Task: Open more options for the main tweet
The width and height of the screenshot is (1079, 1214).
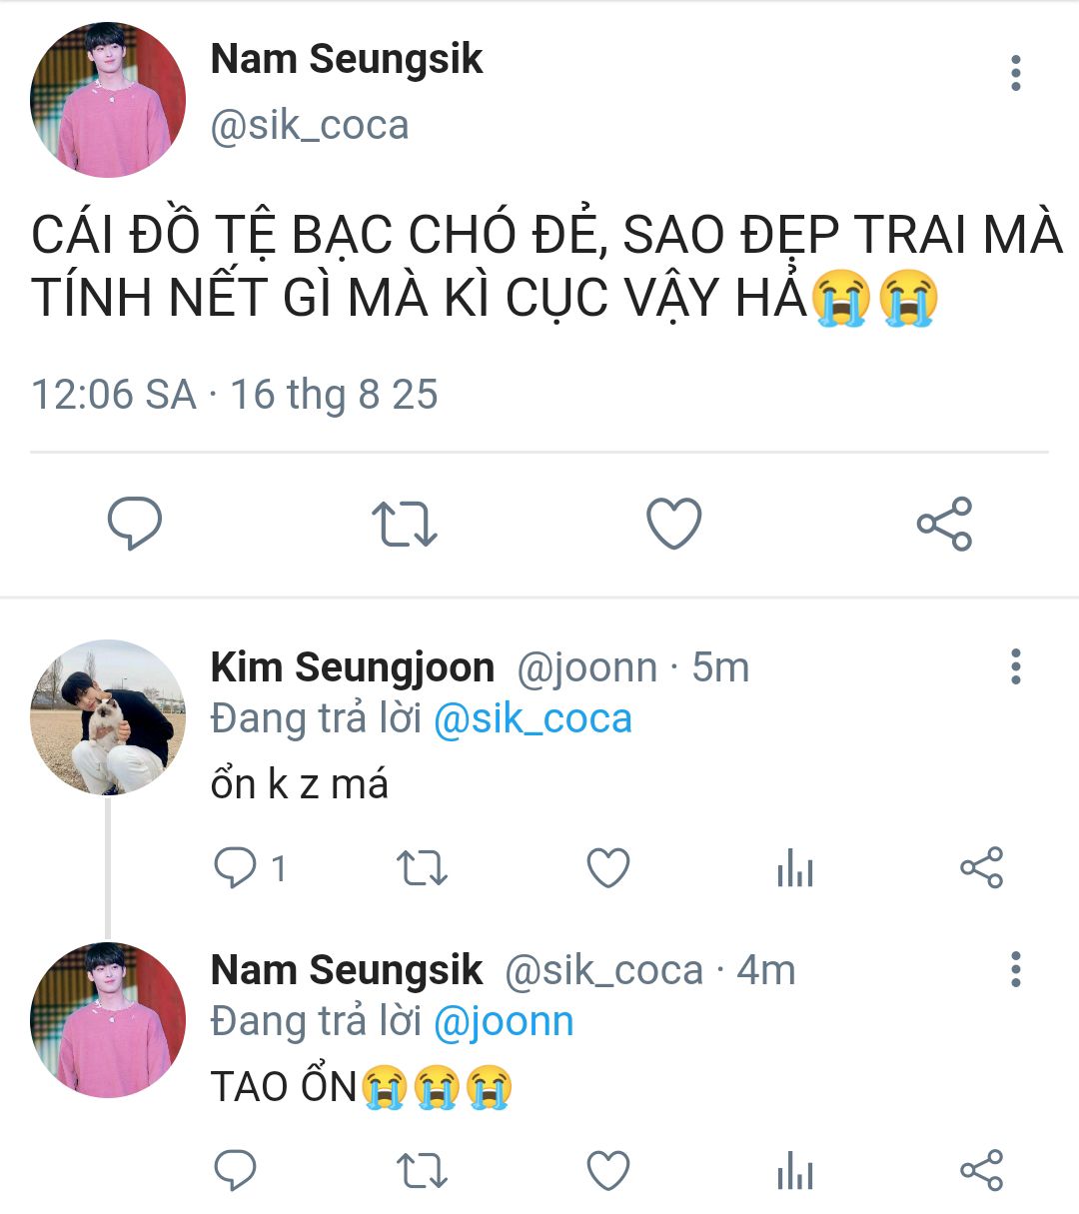Action: click(x=1015, y=73)
